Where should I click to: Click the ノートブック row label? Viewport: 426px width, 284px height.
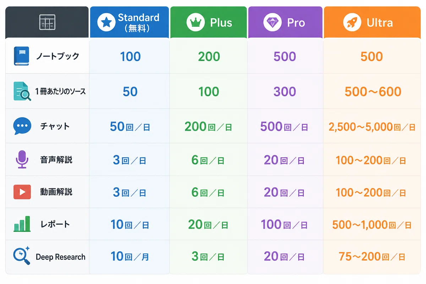coord(58,56)
